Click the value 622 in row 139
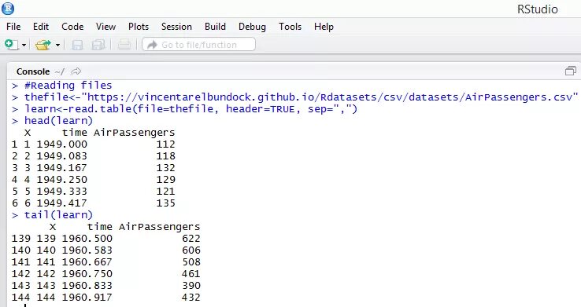The width and height of the screenshot is (581, 307). [191, 238]
